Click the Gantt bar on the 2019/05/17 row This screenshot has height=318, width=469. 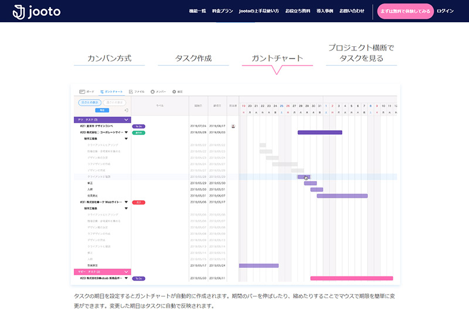(259, 266)
